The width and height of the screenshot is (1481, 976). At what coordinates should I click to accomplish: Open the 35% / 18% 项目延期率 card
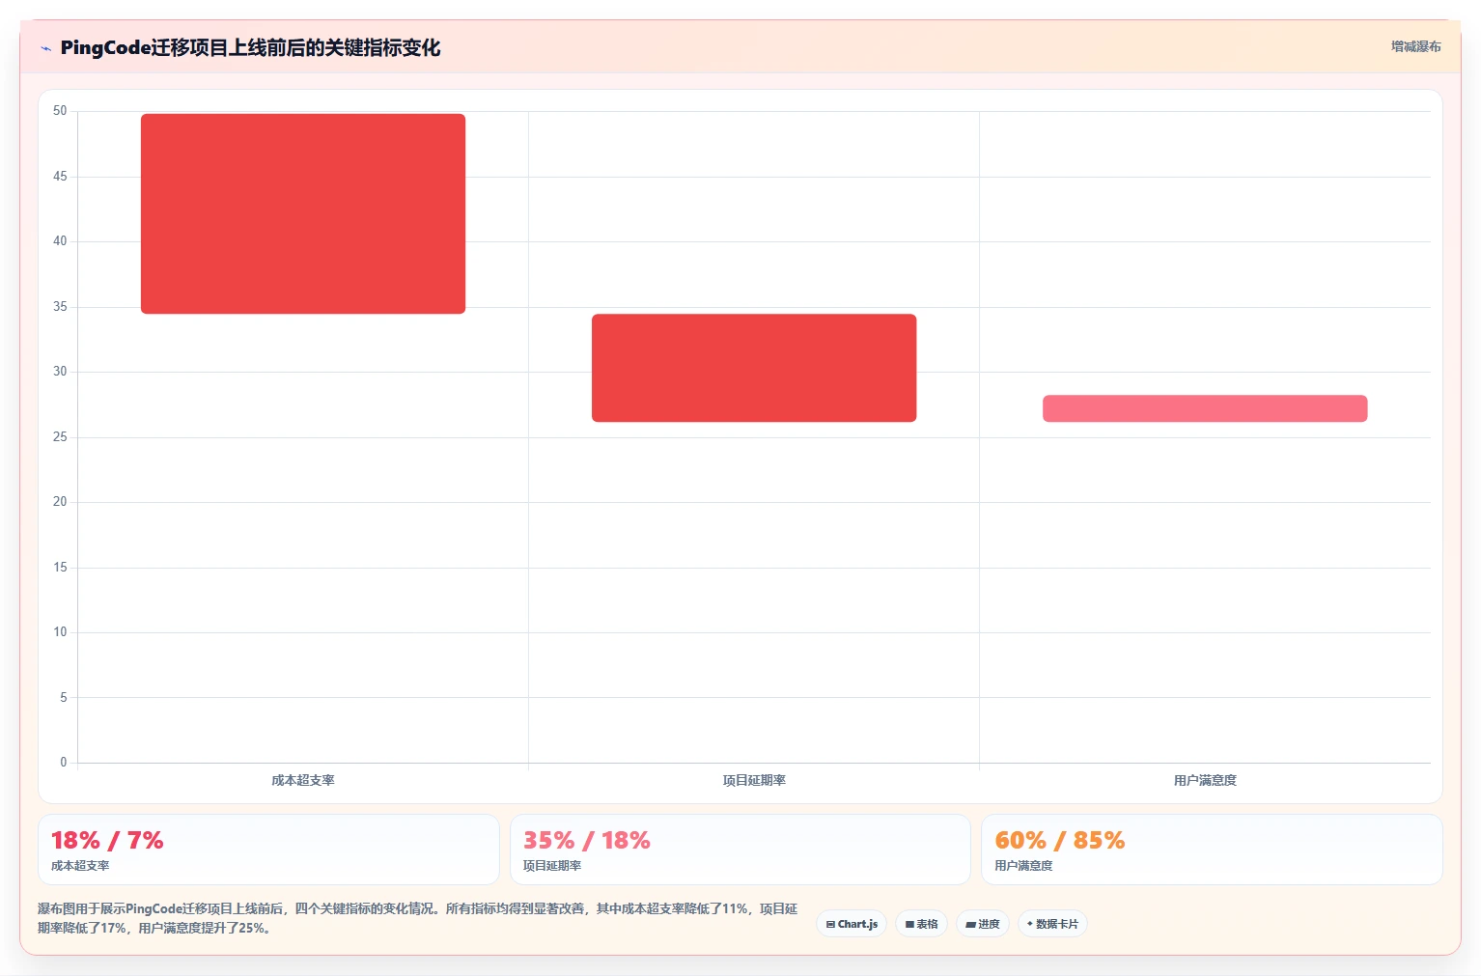coord(740,850)
